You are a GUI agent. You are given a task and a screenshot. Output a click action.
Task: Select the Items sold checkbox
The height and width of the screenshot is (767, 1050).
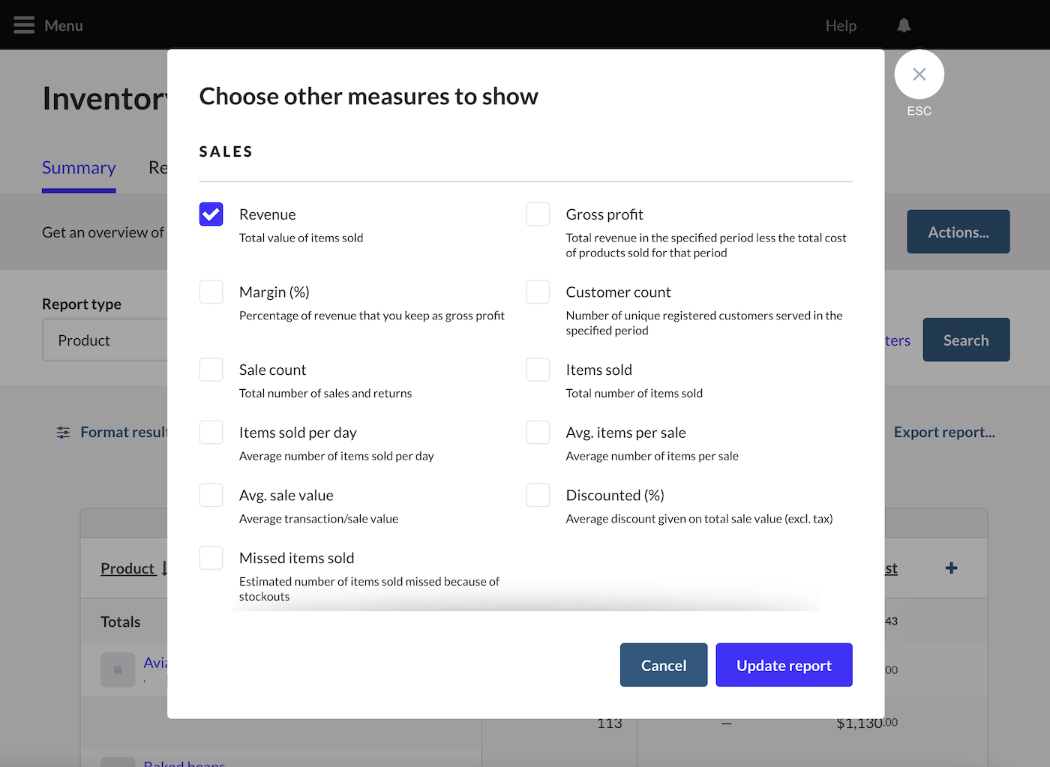click(x=538, y=370)
